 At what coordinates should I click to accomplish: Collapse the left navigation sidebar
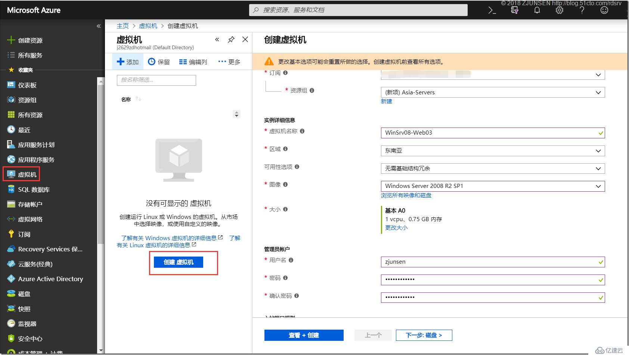99,26
